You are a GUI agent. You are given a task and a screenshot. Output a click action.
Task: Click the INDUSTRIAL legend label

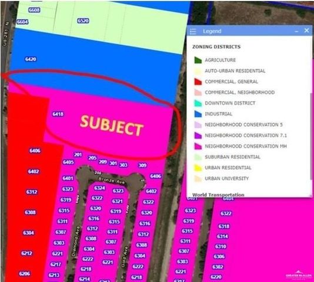click(x=219, y=114)
